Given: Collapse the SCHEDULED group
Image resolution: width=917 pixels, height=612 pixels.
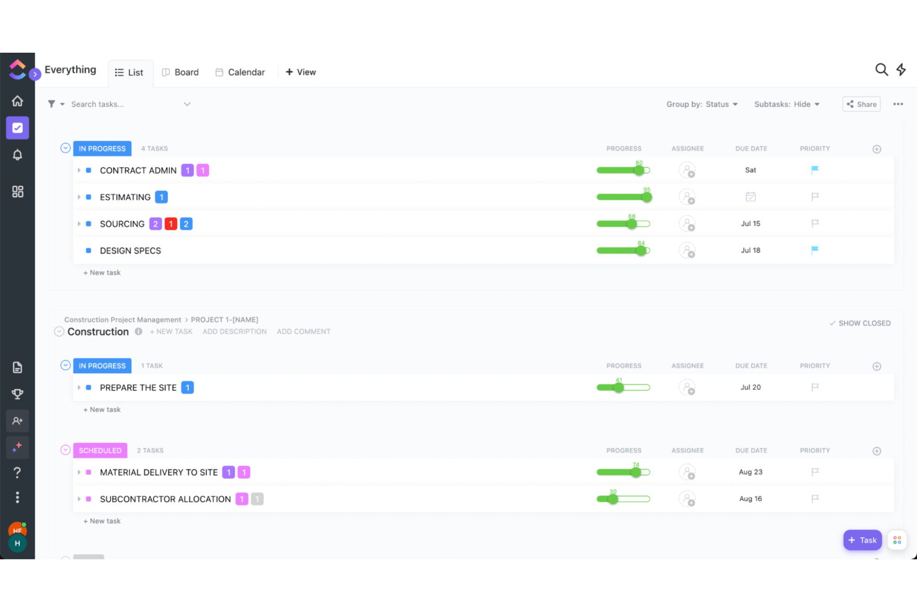Looking at the screenshot, I should (65, 450).
